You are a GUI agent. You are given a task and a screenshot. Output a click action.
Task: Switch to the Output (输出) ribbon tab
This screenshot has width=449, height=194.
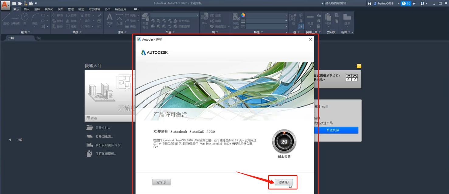81,9
